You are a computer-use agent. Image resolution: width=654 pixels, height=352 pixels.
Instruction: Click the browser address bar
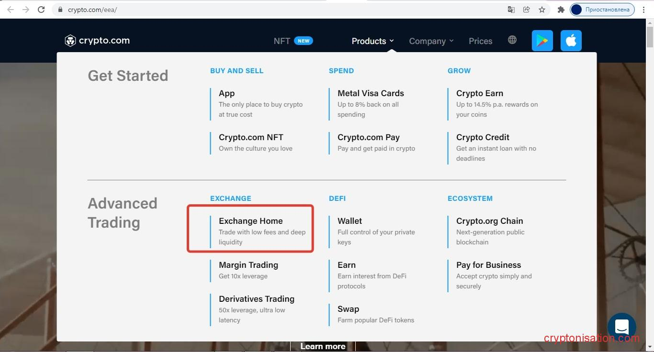pyautogui.click(x=287, y=10)
